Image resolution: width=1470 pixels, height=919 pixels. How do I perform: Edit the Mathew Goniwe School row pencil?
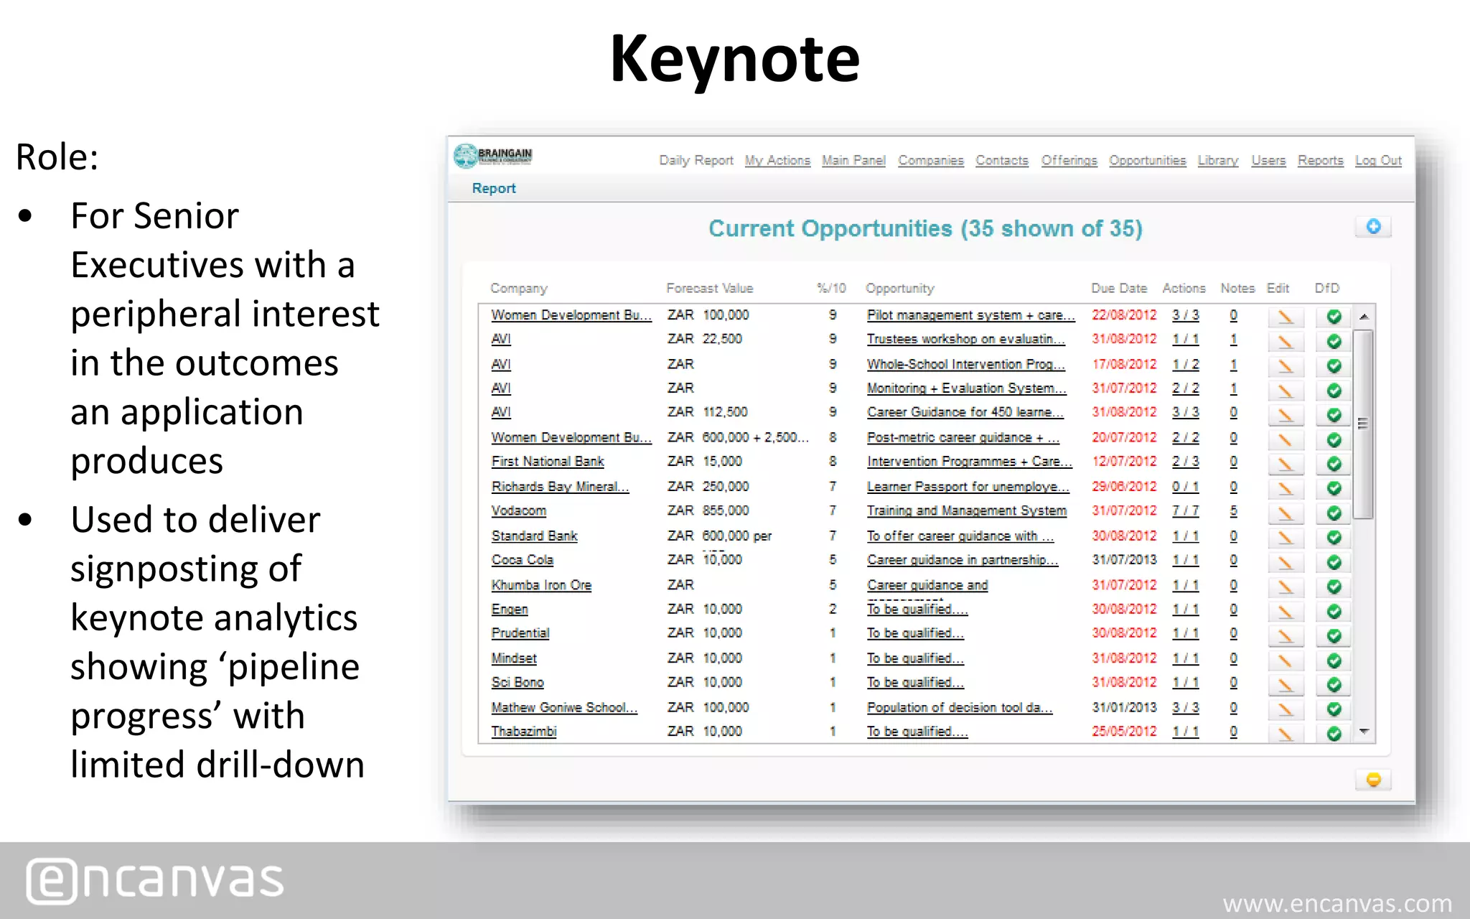click(x=1286, y=709)
